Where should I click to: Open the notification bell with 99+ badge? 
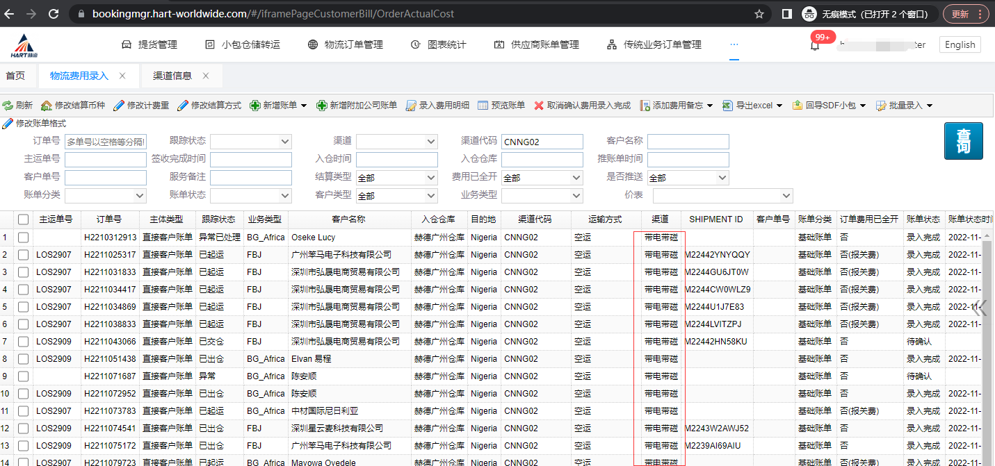click(x=815, y=45)
